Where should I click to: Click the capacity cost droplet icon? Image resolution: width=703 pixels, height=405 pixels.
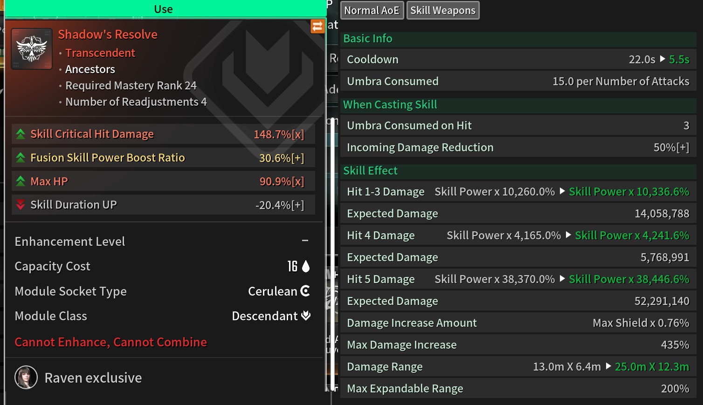point(306,266)
